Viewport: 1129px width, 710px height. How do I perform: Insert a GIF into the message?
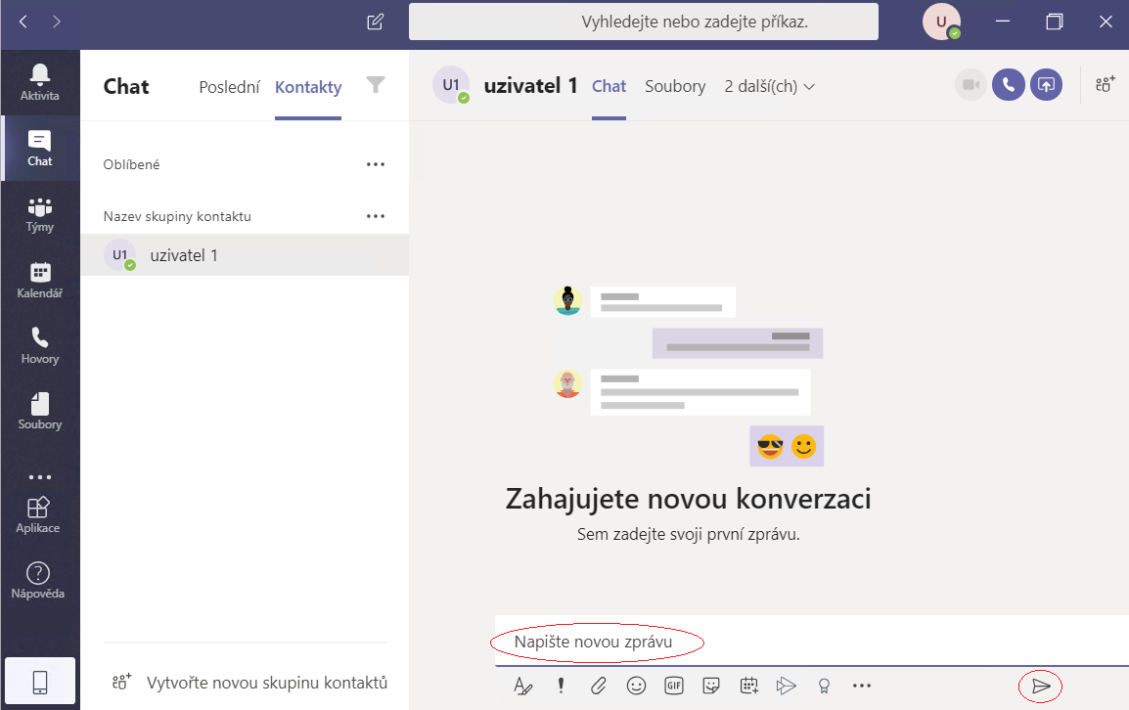pyautogui.click(x=674, y=686)
